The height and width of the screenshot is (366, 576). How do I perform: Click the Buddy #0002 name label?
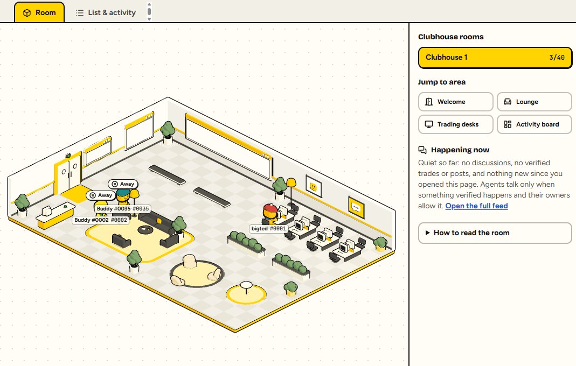101,220
